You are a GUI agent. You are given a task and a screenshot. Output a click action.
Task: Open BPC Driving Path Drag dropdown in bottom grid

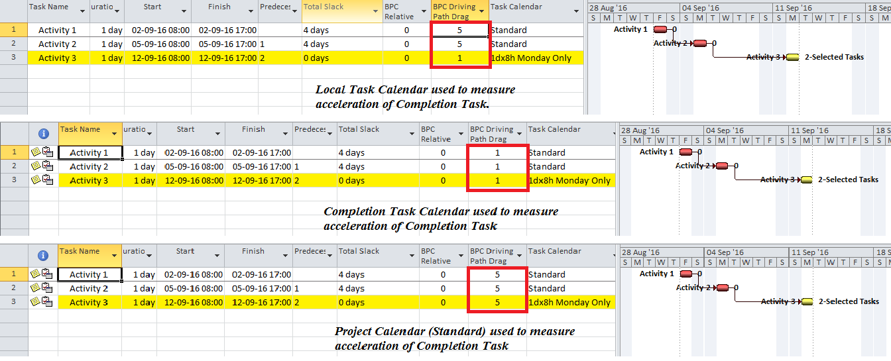(520, 256)
